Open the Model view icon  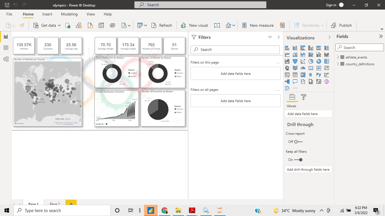(6, 59)
